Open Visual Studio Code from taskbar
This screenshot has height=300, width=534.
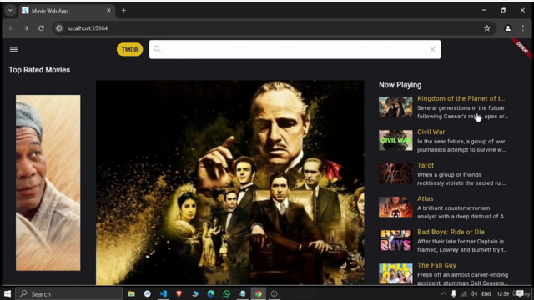click(x=164, y=293)
